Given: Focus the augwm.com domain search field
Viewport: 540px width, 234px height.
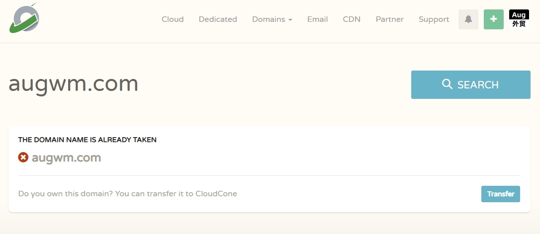Looking at the screenshot, I should [199, 84].
